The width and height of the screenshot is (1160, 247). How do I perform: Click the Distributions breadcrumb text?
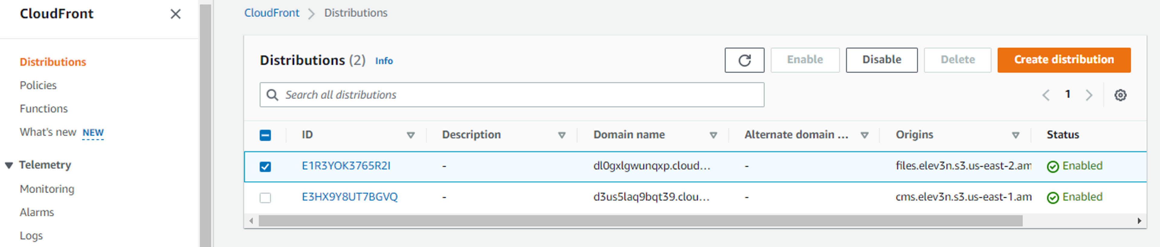point(356,13)
